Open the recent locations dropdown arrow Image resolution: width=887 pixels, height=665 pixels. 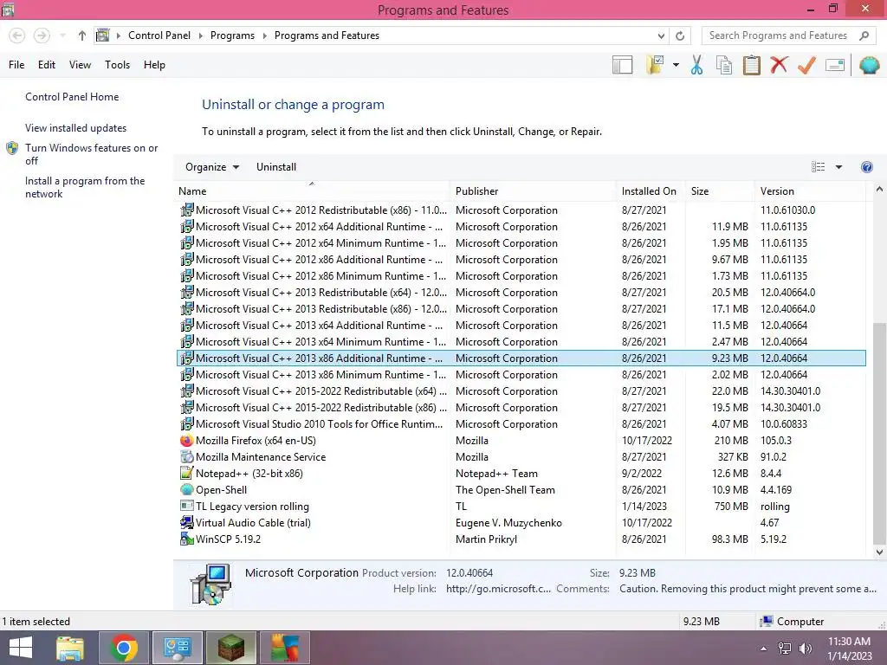click(x=62, y=36)
